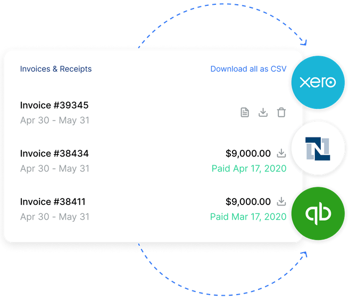Click $9,000.00 amount on Invoice #38411
This screenshot has height=301, width=349.
pyautogui.click(x=248, y=202)
